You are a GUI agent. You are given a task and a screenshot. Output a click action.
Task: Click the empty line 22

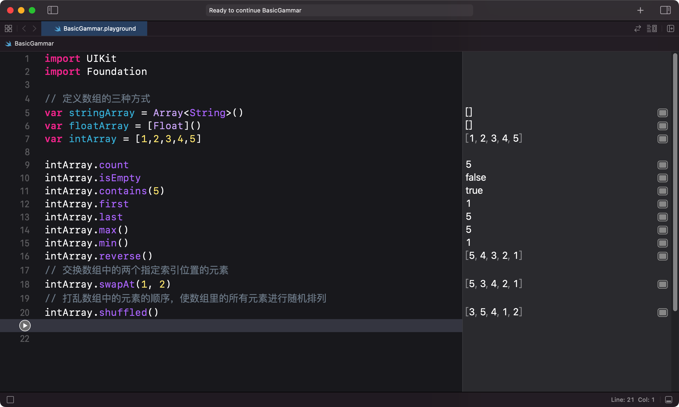(x=231, y=339)
